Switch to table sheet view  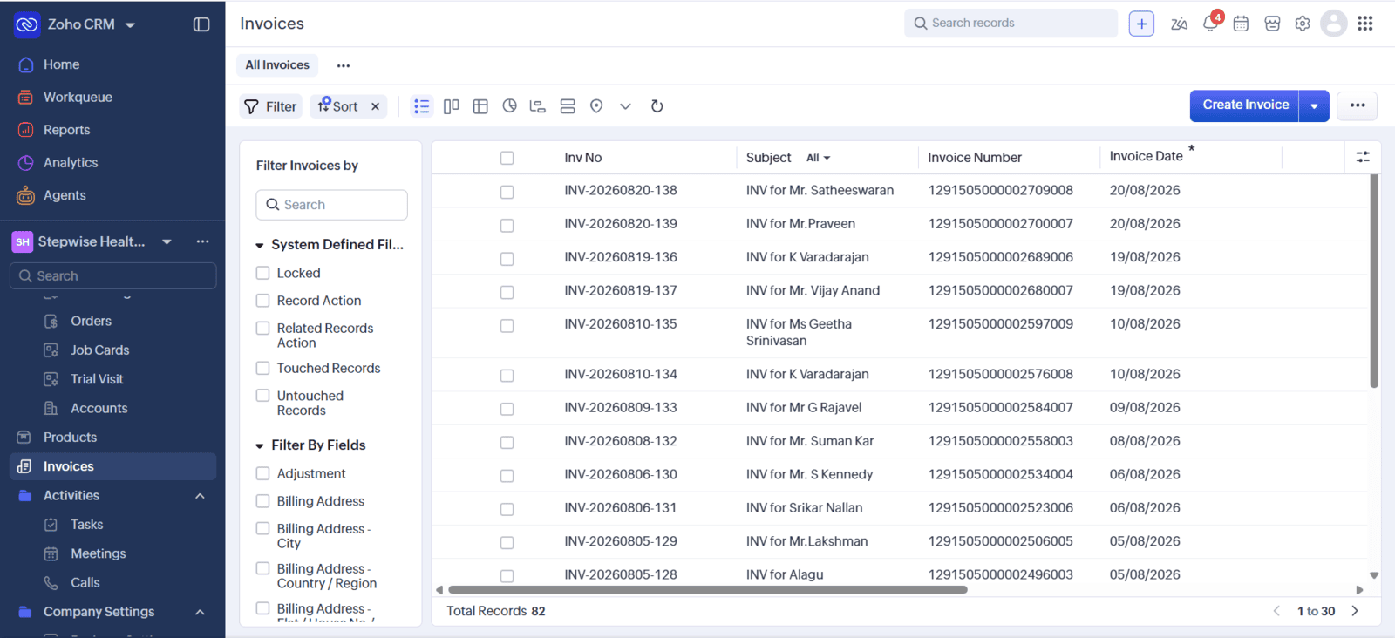(x=480, y=106)
